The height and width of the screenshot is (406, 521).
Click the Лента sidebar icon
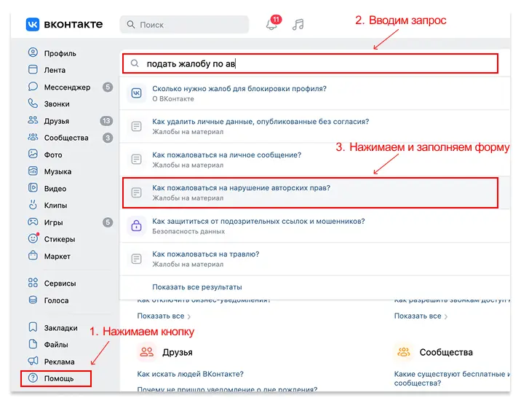pyautogui.click(x=33, y=69)
